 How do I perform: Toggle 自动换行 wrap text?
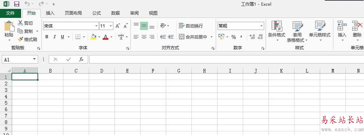click(x=191, y=26)
